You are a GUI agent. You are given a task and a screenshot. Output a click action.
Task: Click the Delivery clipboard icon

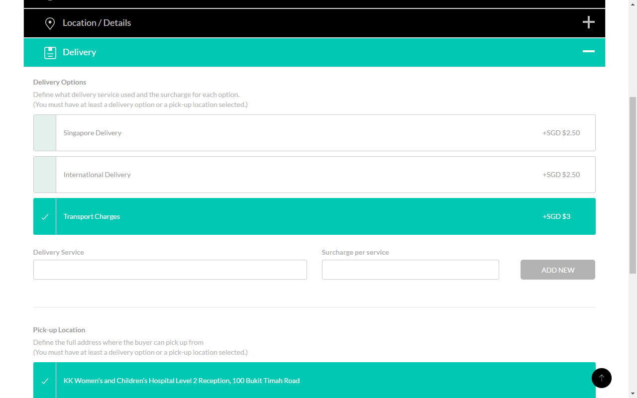(50, 53)
